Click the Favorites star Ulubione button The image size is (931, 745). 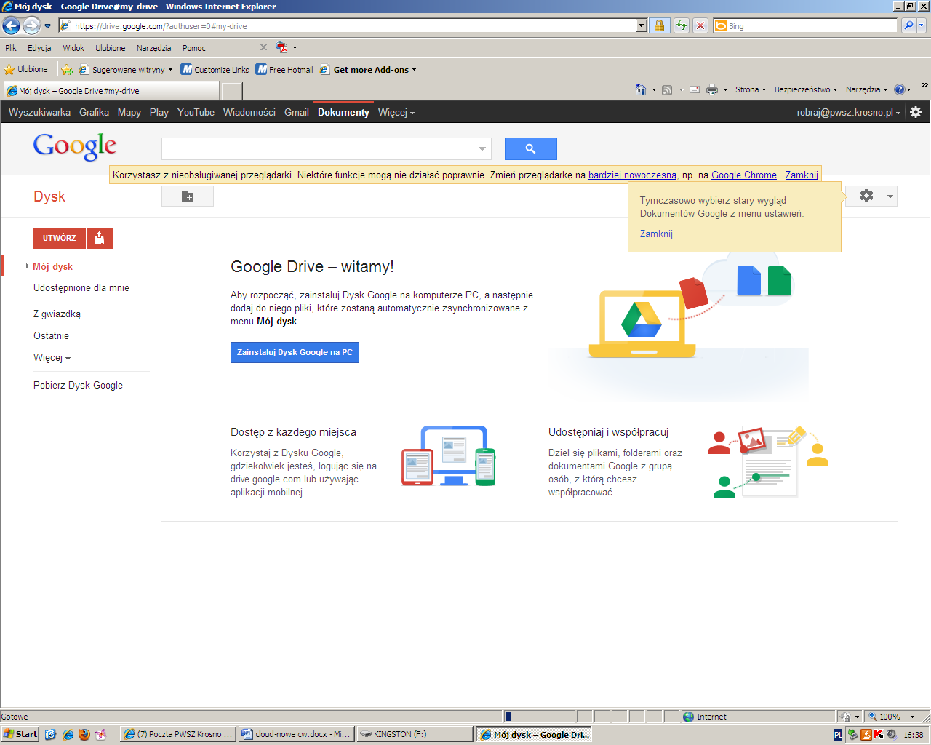tap(26, 69)
